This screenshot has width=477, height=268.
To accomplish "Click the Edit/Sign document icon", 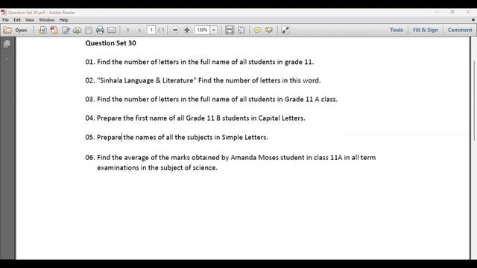I will (x=66, y=30).
